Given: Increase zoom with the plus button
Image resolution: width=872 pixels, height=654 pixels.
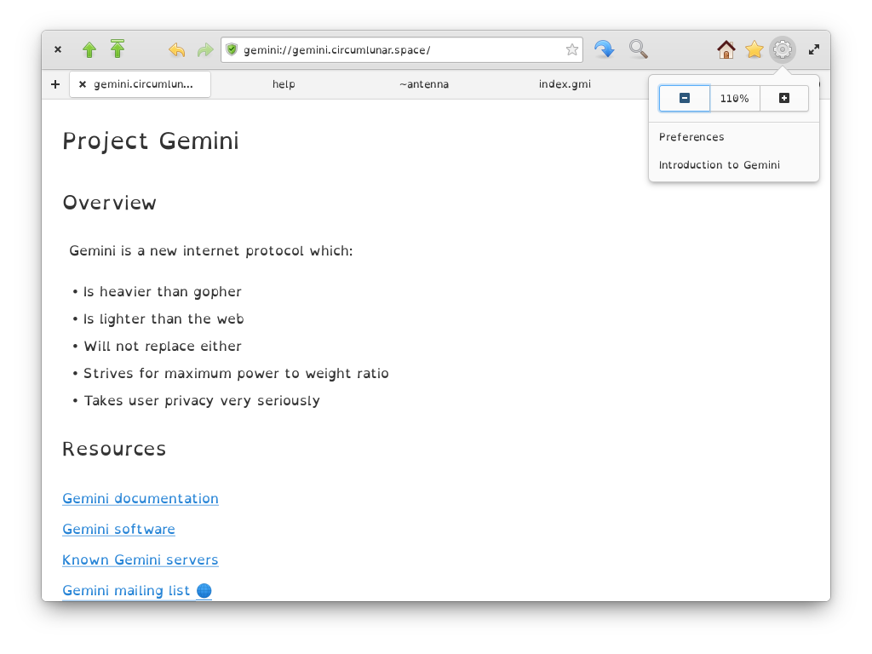Looking at the screenshot, I should pos(784,99).
